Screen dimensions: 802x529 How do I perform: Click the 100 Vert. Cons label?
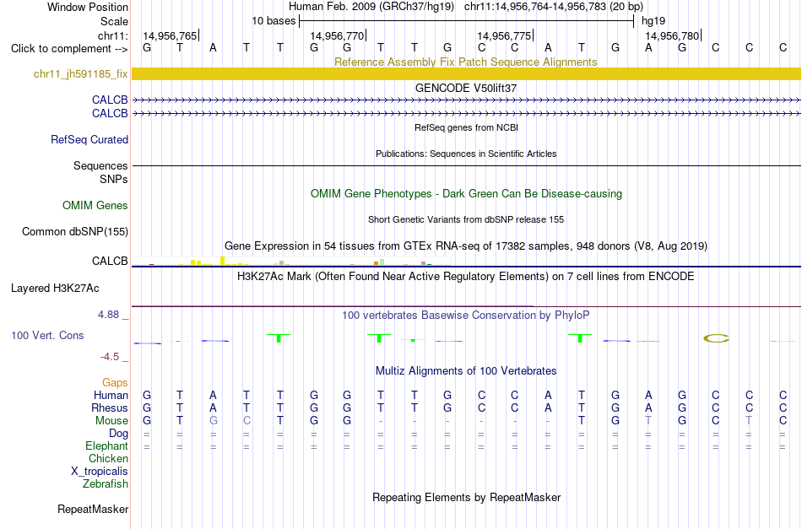tap(47, 335)
